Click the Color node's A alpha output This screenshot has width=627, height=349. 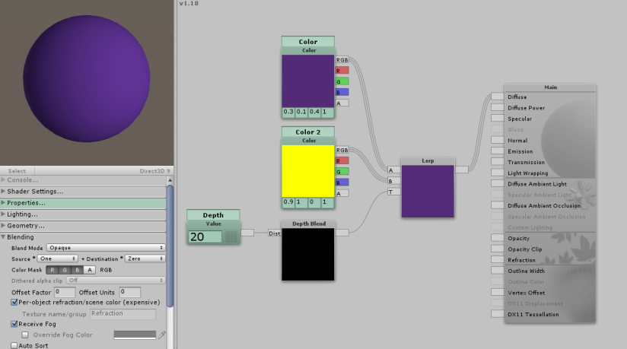tap(342, 103)
